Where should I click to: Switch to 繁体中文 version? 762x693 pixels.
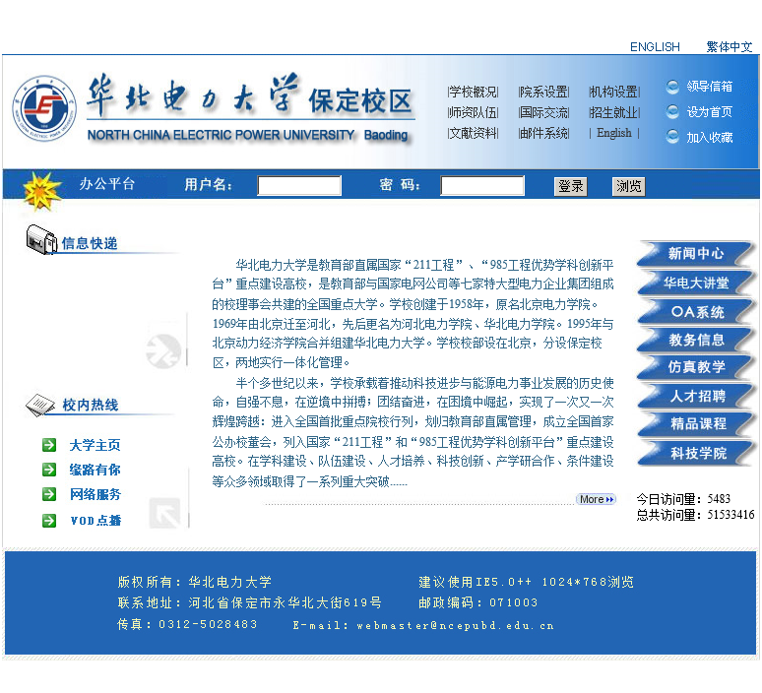click(x=729, y=47)
